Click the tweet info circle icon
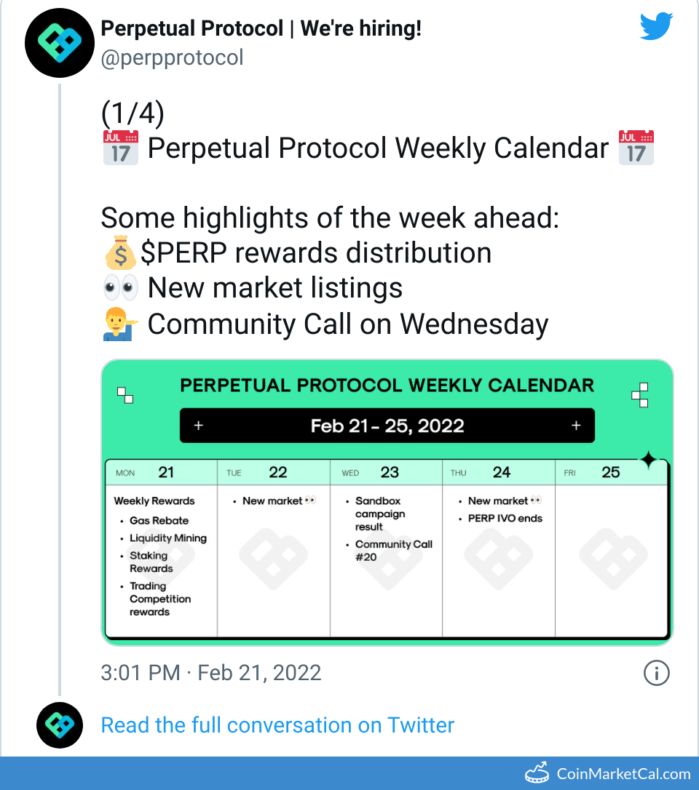 click(656, 673)
